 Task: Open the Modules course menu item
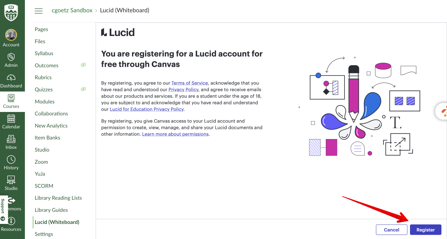(45, 101)
